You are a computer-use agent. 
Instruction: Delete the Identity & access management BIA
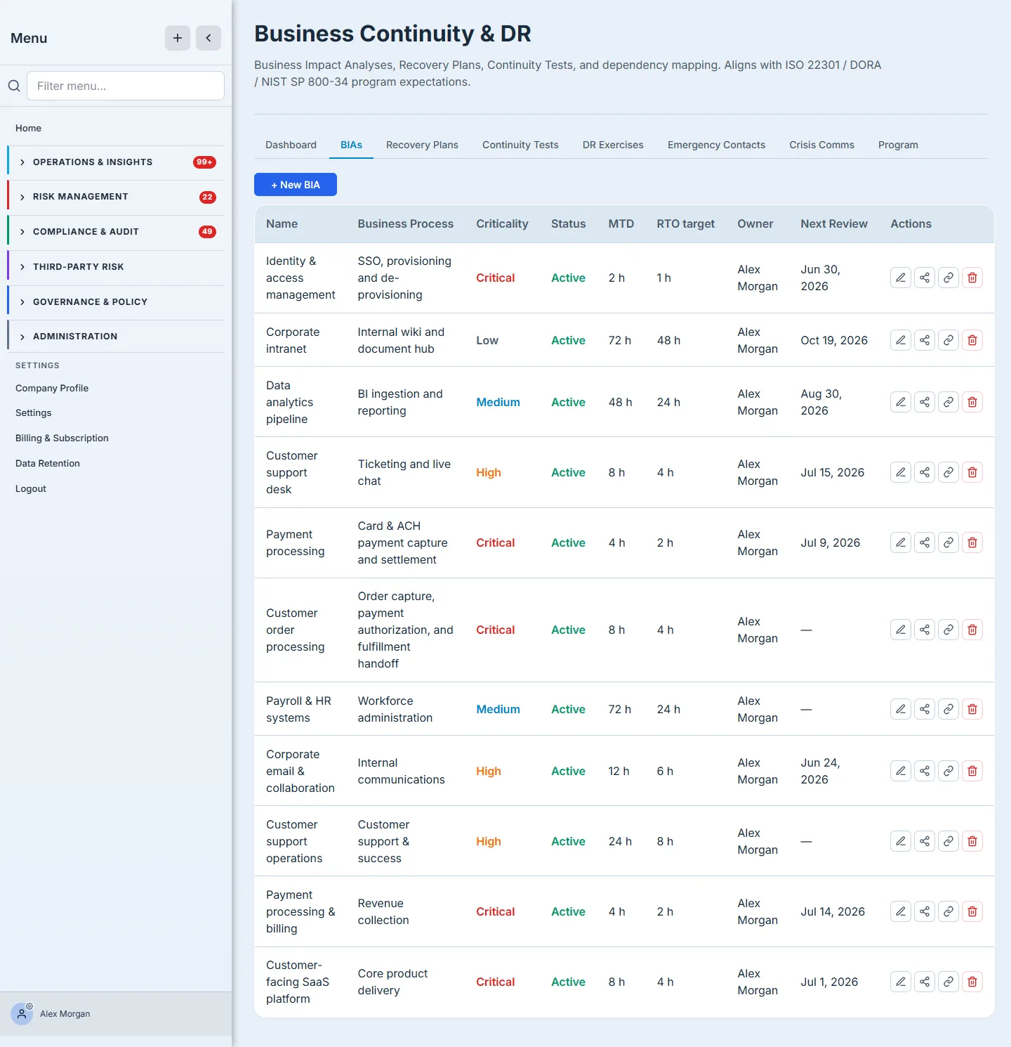pos(972,278)
